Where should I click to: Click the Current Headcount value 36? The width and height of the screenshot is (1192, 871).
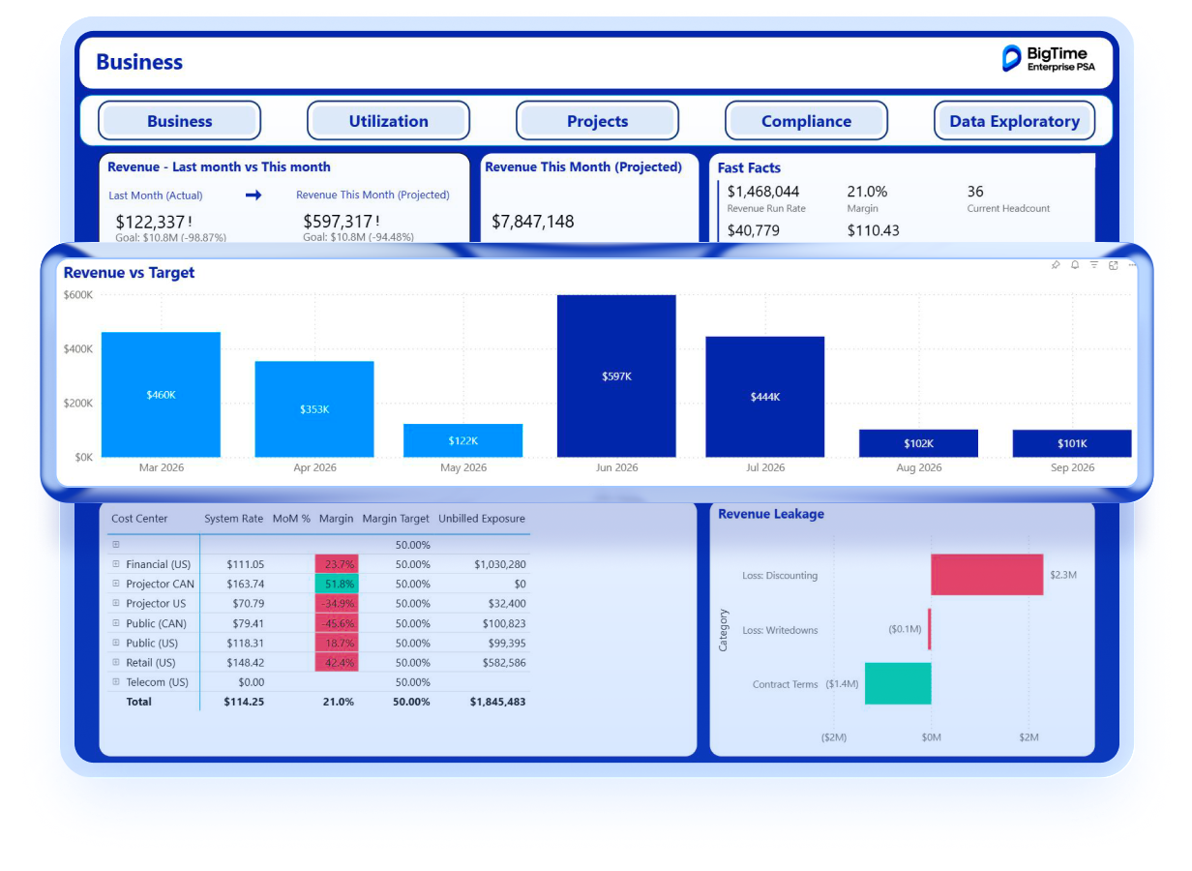975,192
